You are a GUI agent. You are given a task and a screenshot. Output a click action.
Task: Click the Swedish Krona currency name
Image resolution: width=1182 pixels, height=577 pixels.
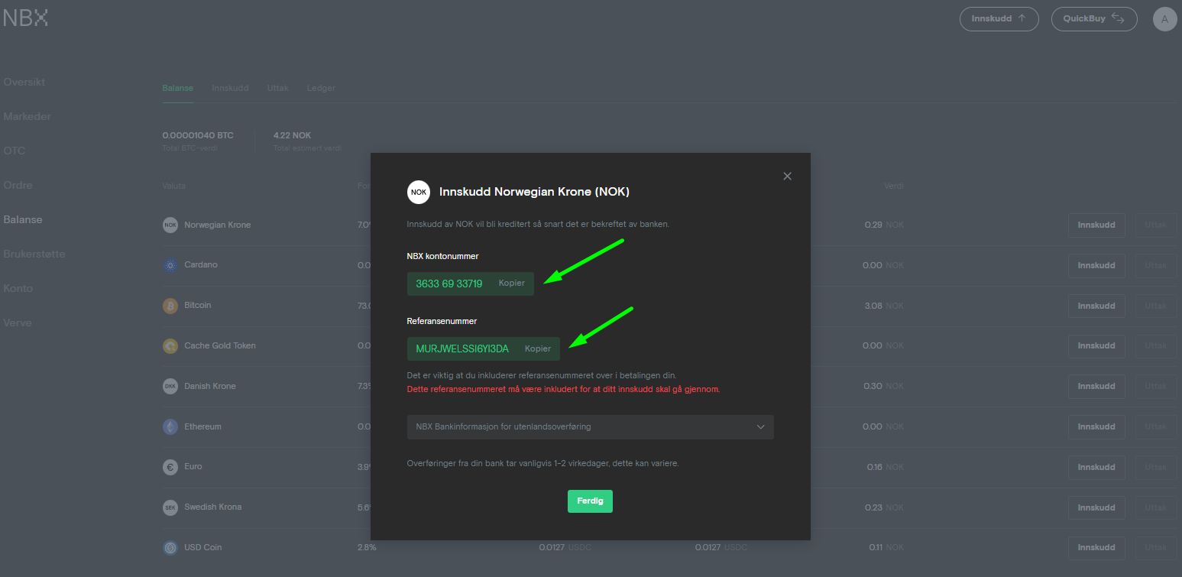(x=213, y=507)
